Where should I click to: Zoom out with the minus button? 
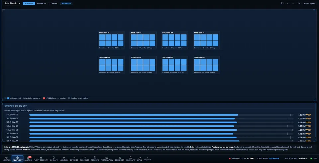[x=288, y=3]
